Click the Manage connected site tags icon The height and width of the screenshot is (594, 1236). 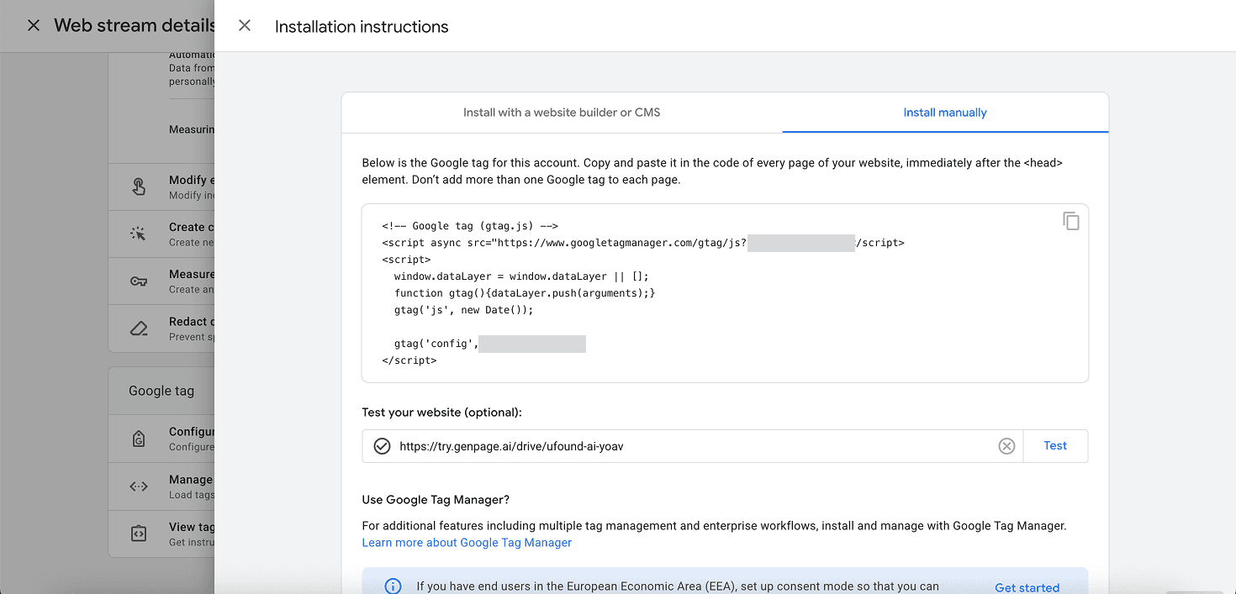point(140,486)
